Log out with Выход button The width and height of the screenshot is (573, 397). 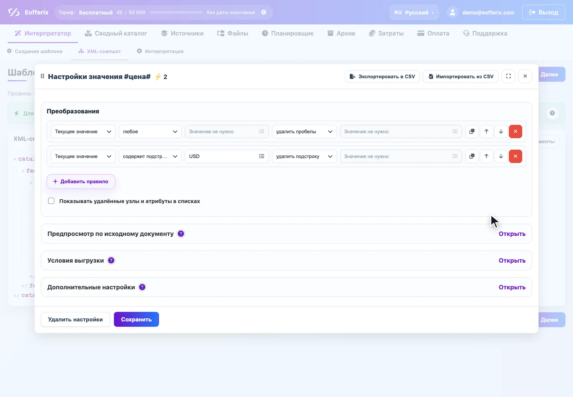pos(544,12)
